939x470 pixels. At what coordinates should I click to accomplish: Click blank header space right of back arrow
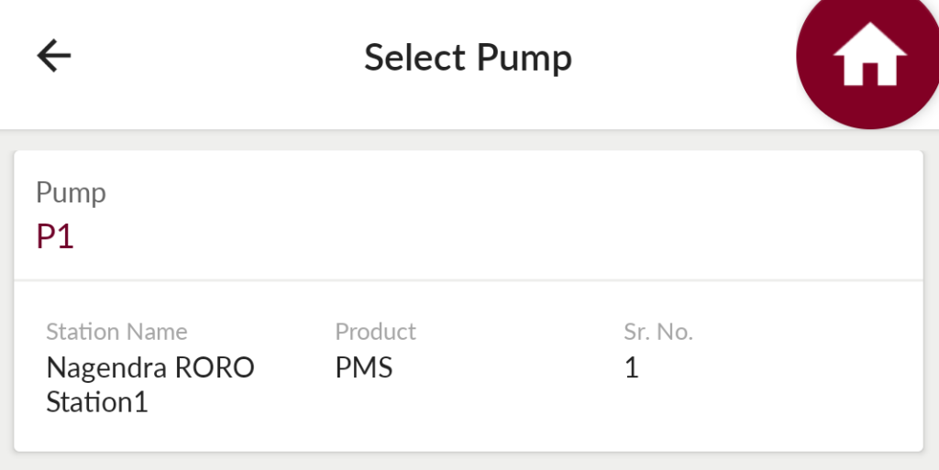[x=215, y=57]
